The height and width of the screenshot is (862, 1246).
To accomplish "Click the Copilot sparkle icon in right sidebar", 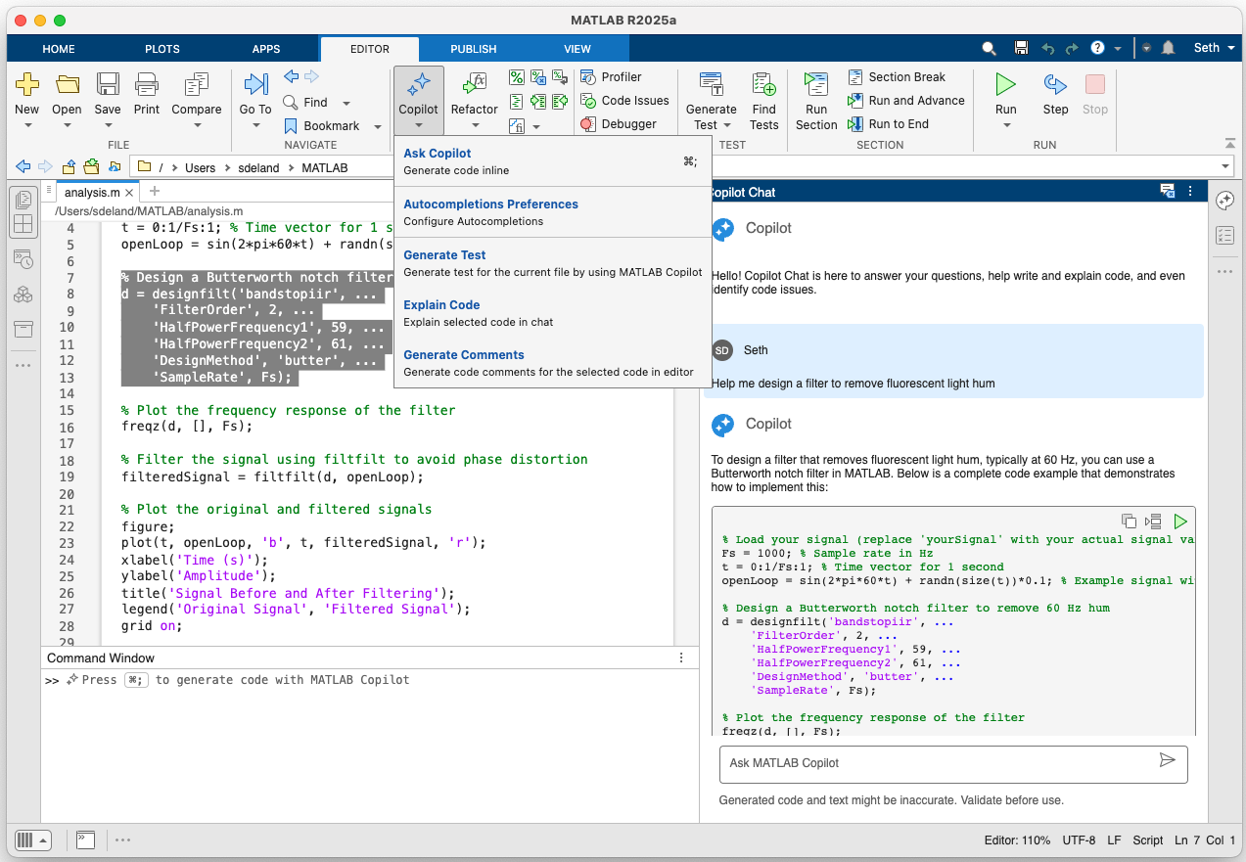I will pos(1224,201).
